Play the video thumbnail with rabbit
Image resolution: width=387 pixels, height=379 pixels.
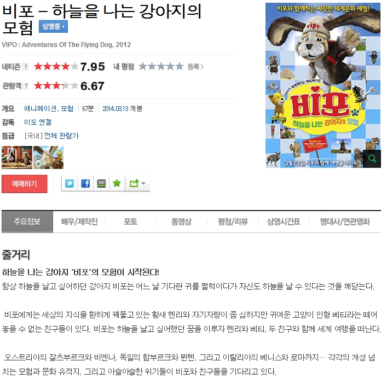(48, 158)
